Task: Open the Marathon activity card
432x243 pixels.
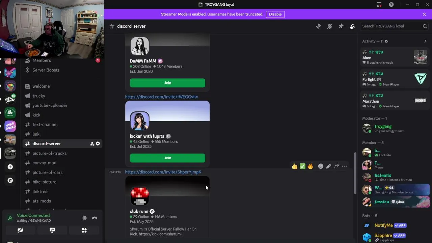Action: (x=395, y=101)
